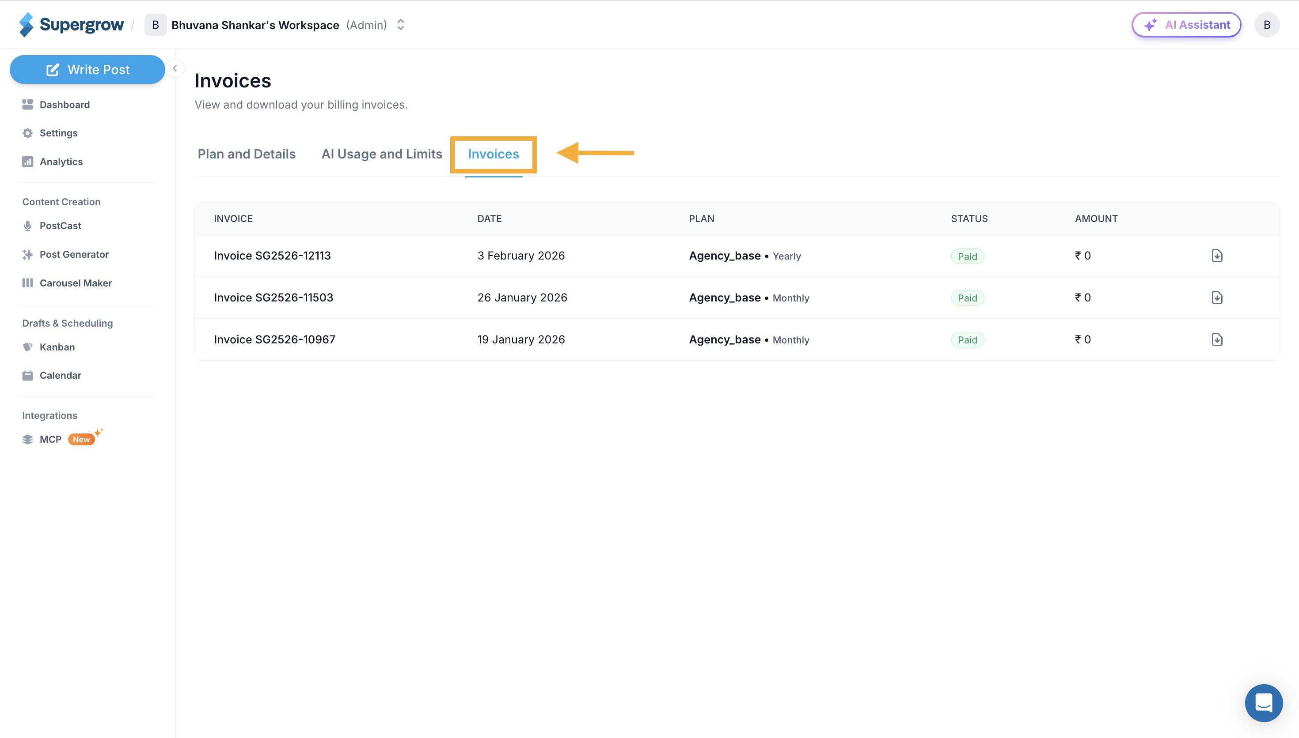
Task: Click Agency_base Yearly plan cell
Action: pos(744,256)
